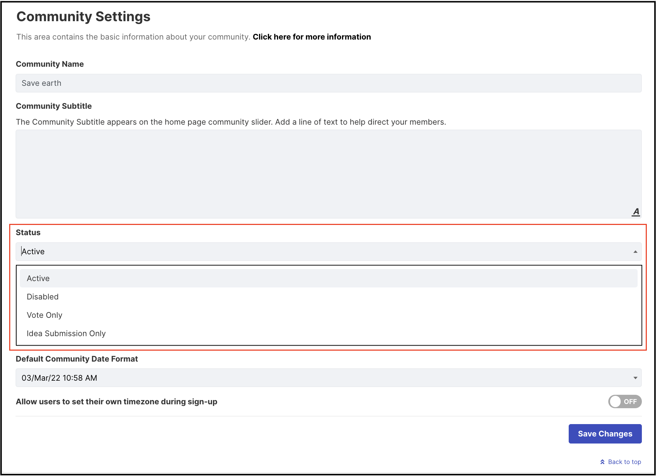The width and height of the screenshot is (656, 476).
Task: Click the Back to top arrow icon
Action: [602, 462]
